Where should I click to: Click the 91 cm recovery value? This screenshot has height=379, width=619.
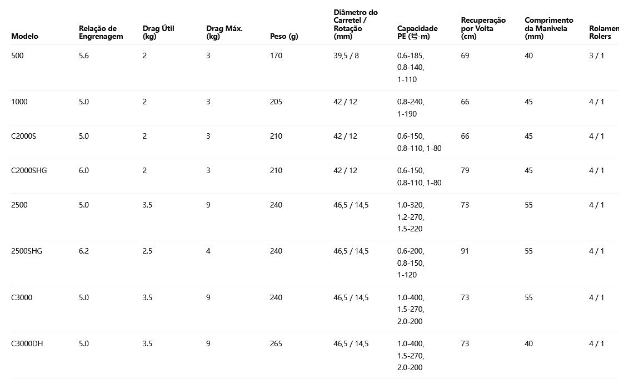[465, 251]
